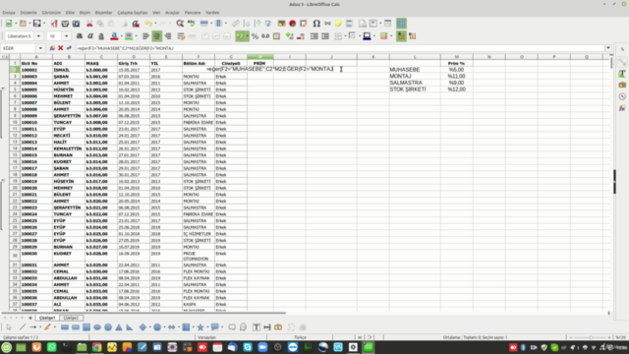Click the AutoFilter funnel icon
This screenshot has width=629, height=354.
268,24
